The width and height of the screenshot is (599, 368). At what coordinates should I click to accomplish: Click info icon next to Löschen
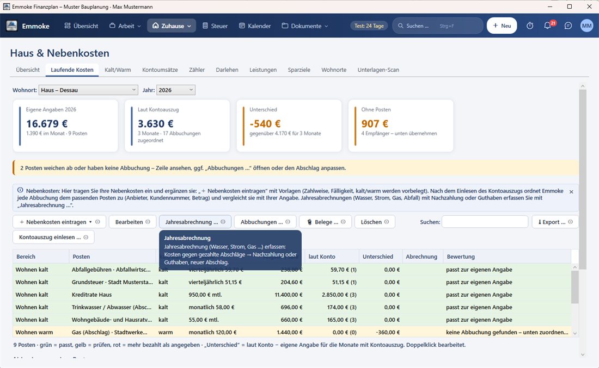click(x=387, y=222)
